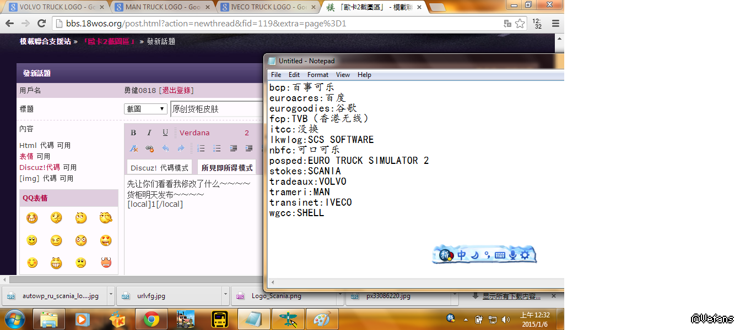Toggle the moon icon on IME toolbar
The height and width of the screenshot is (330, 740).
coord(474,255)
